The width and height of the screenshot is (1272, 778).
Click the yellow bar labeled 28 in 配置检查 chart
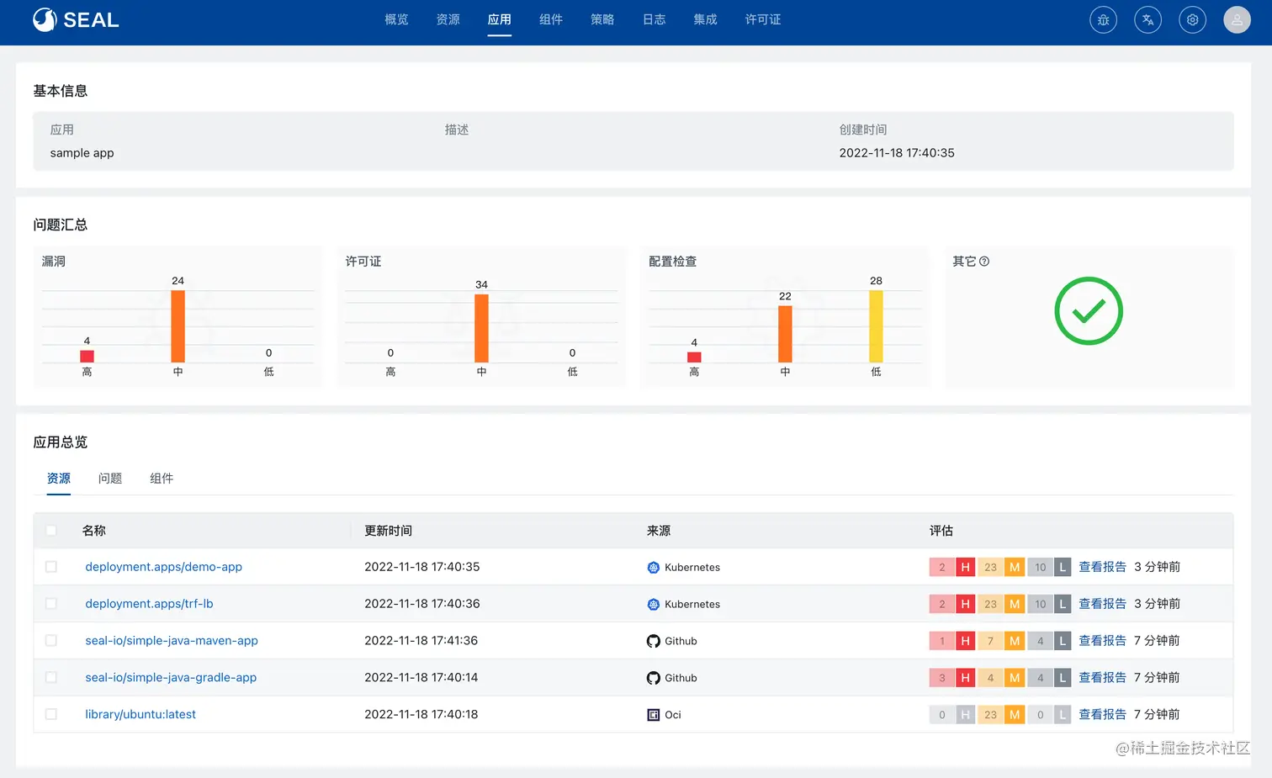(x=876, y=326)
